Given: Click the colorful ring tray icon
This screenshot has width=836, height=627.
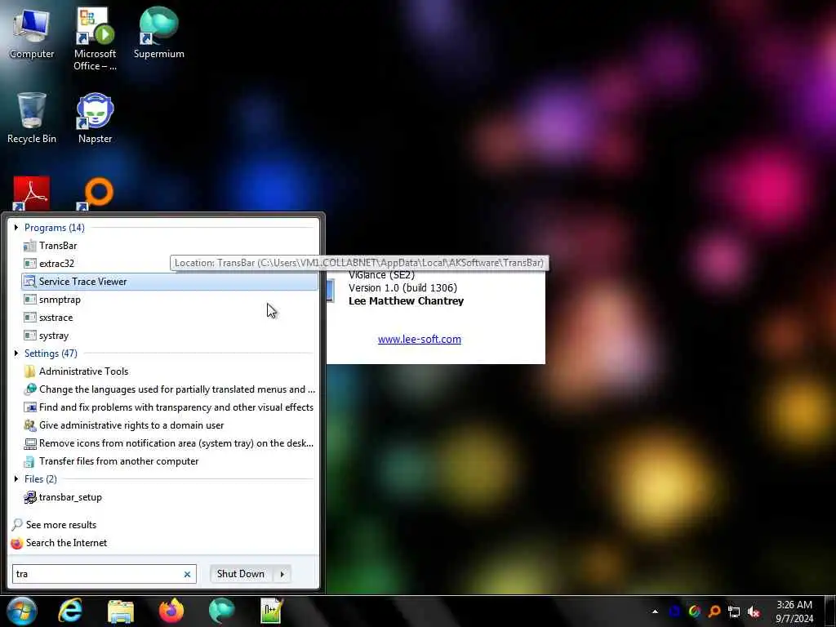Looking at the screenshot, I should pyautogui.click(x=695, y=611).
